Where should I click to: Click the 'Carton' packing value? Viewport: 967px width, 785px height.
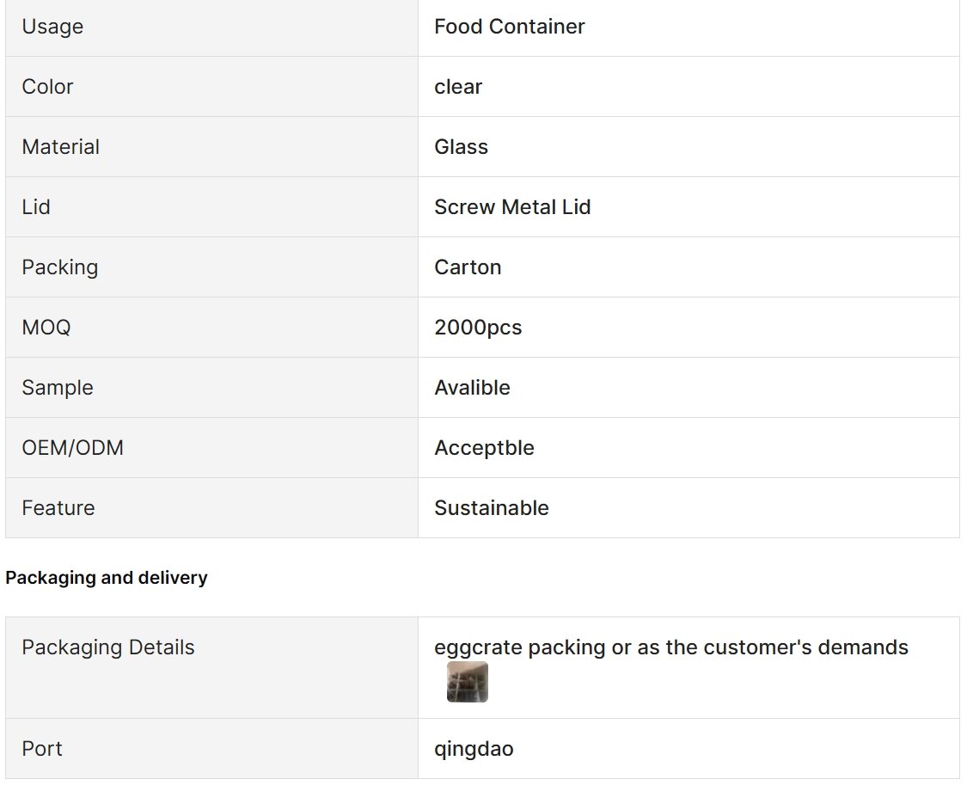[468, 267]
